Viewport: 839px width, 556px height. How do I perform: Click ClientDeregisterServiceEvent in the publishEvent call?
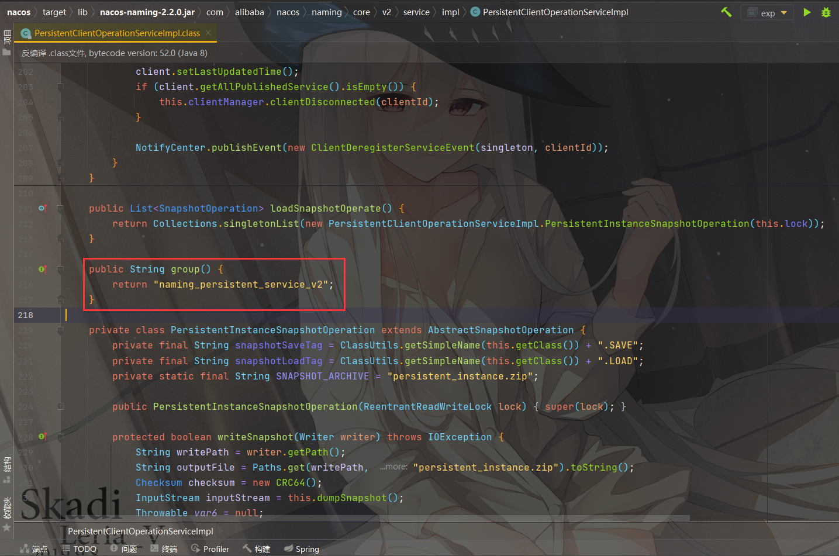(x=393, y=148)
